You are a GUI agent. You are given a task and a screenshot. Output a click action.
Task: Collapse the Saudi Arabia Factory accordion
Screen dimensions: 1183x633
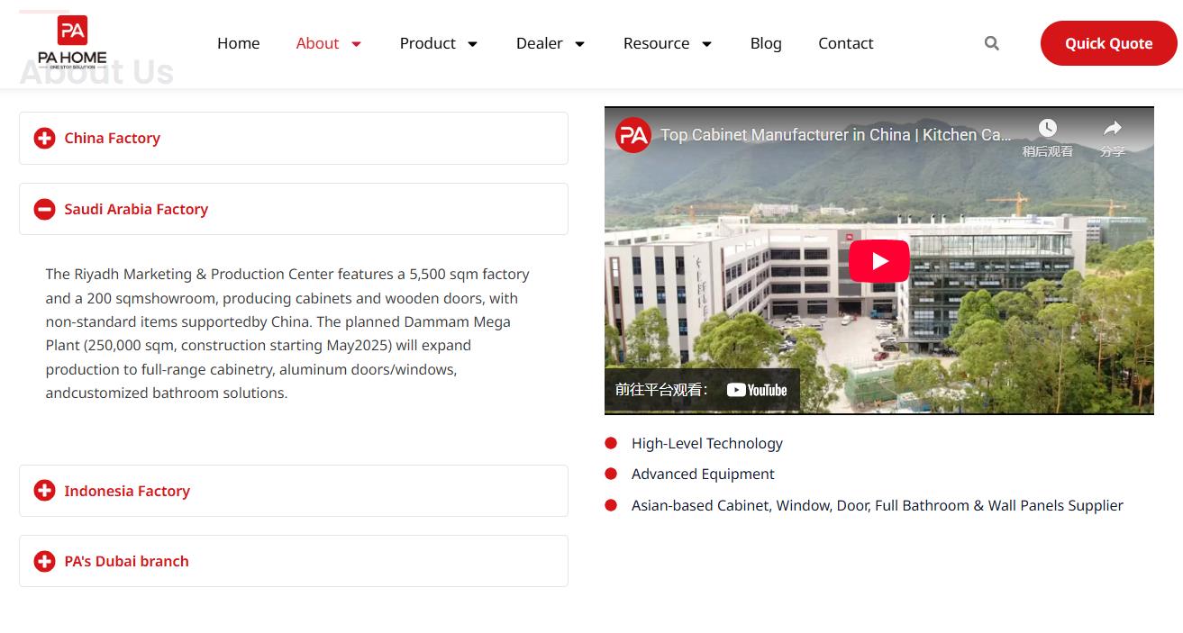[x=294, y=209]
